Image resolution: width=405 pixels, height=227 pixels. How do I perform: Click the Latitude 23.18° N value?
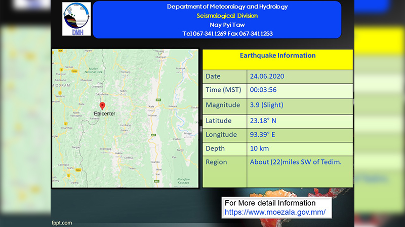[263, 121]
